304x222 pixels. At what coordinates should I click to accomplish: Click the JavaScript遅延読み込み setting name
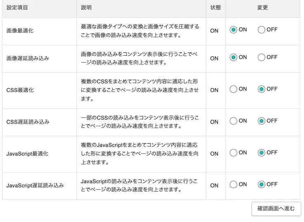pos(35,185)
